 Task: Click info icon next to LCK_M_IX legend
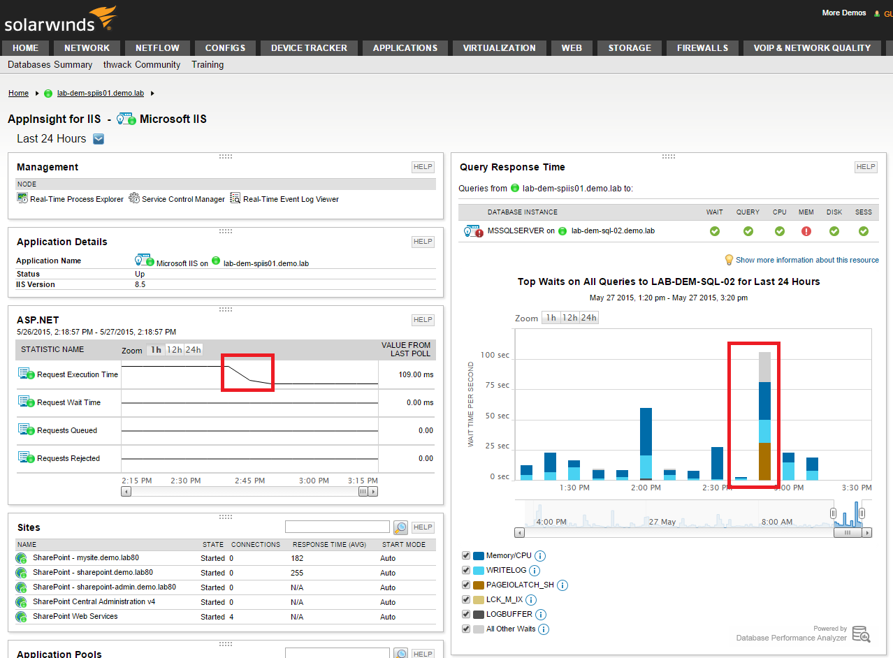coord(530,600)
